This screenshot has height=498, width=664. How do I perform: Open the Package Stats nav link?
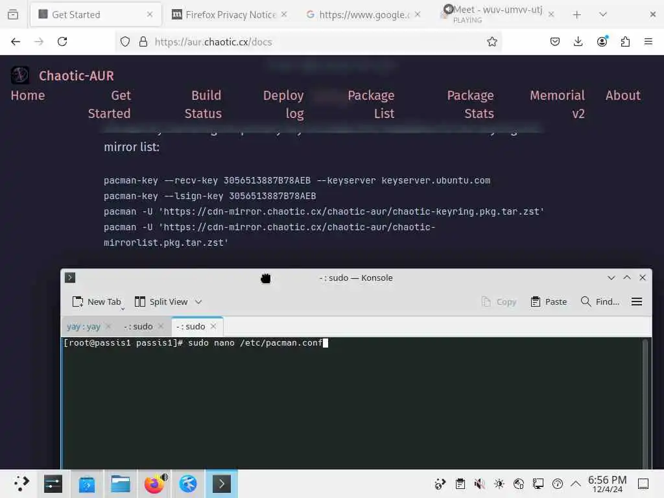click(x=471, y=104)
